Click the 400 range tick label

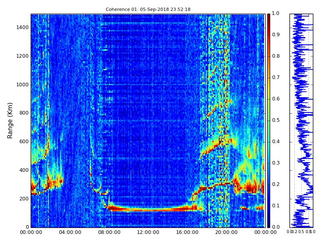tap(24, 170)
